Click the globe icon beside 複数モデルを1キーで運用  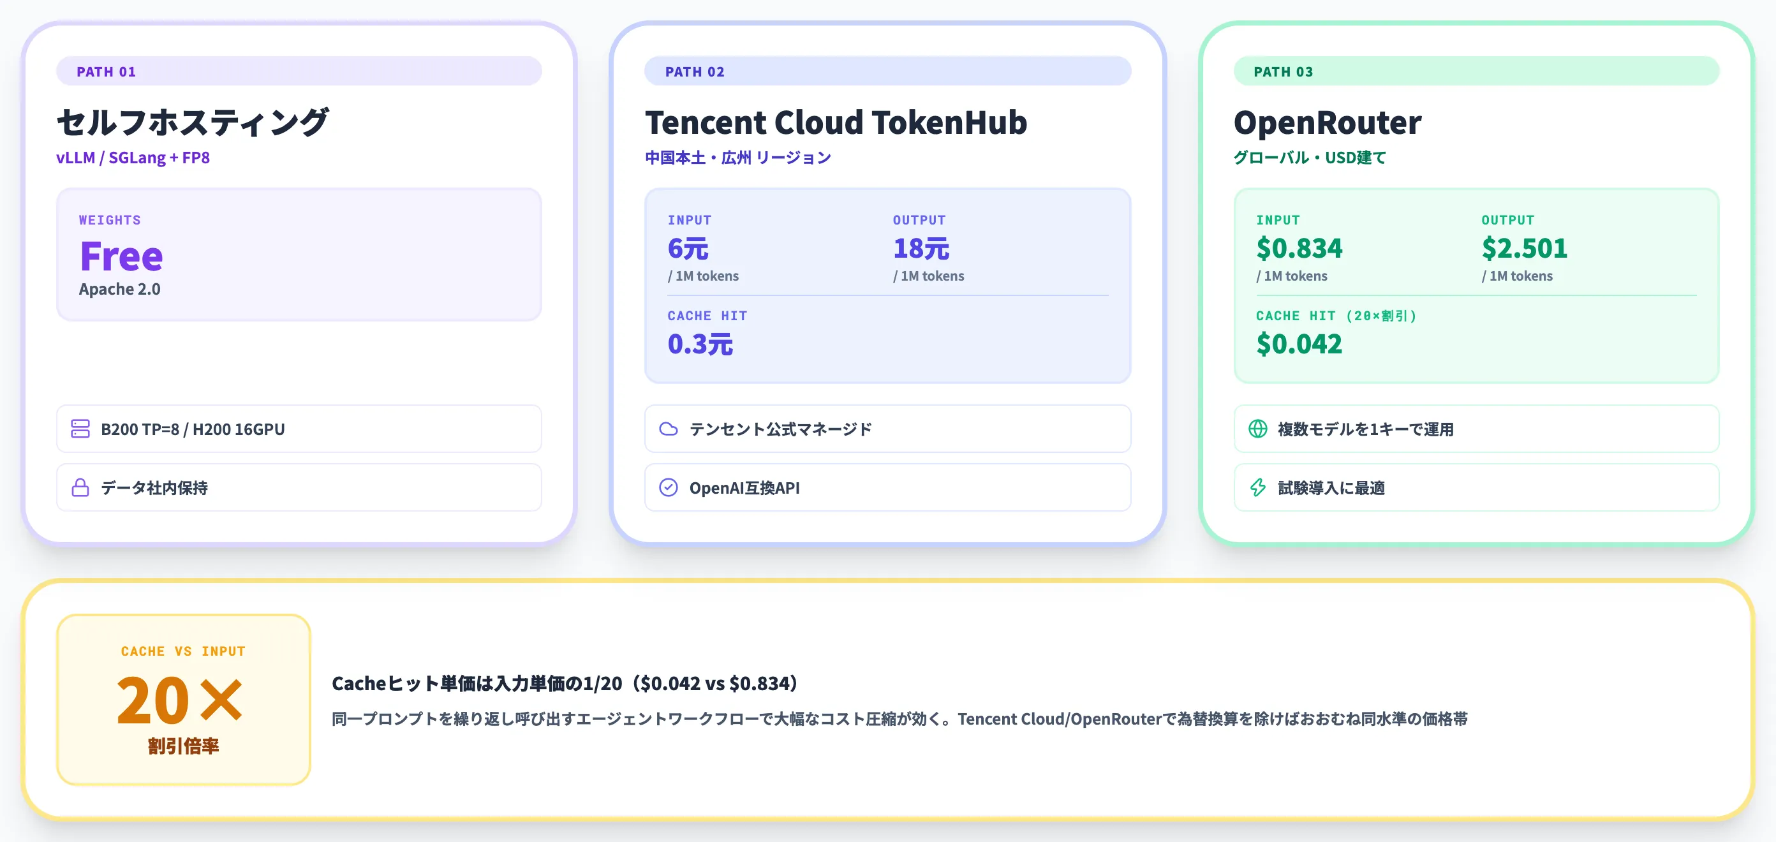[x=1257, y=429]
